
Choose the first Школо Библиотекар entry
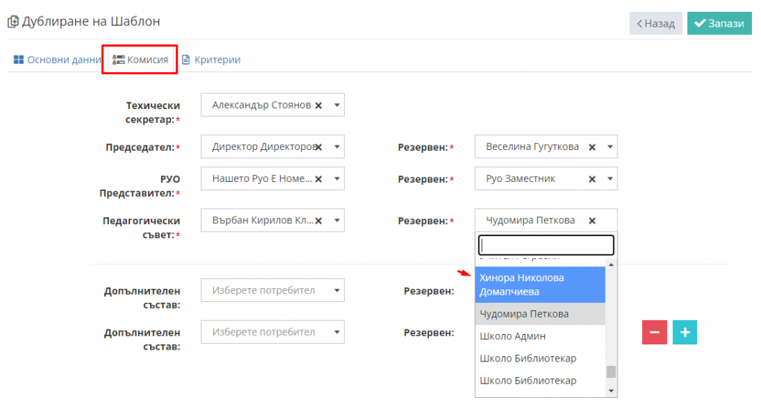(540, 359)
